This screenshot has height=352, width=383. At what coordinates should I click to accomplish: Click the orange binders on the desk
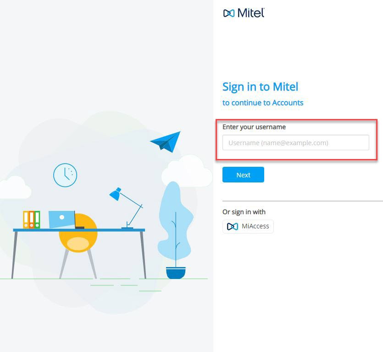click(31, 220)
